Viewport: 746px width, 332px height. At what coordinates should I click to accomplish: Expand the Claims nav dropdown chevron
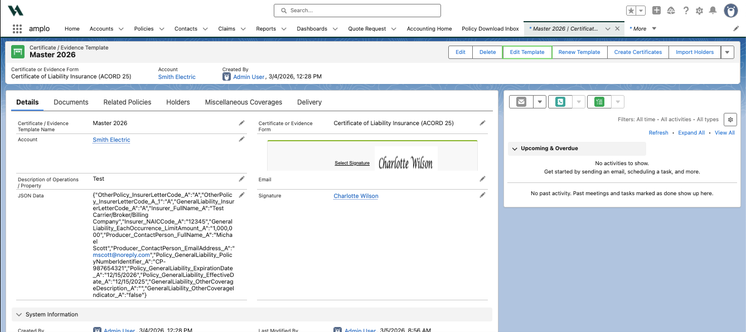click(243, 29)
